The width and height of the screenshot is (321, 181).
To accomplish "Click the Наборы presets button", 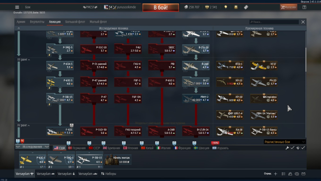I will pos(109,173).
